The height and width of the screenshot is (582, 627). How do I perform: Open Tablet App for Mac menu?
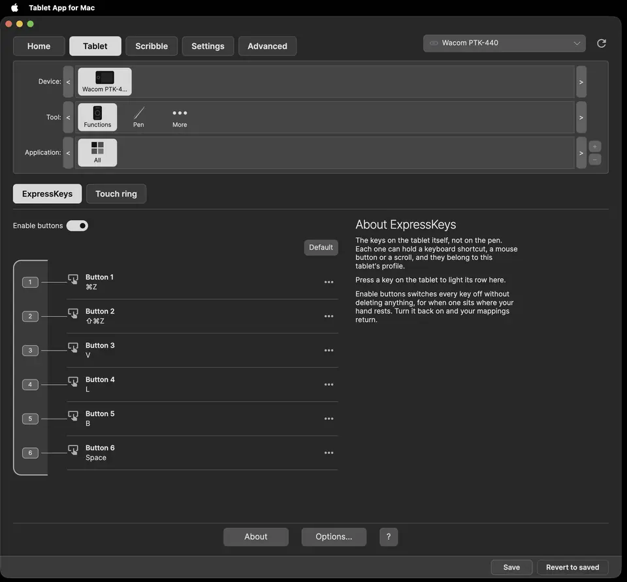click(61, 8)
